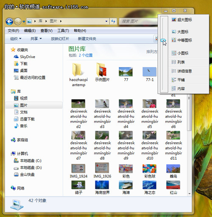Switch view to 平铺
This screenshot has width=212, height=217.
point(178,80)
